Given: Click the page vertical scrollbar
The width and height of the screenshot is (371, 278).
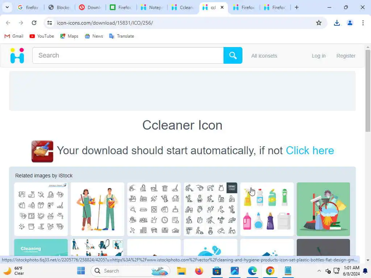Looking at the screenshot, I should [x=368, y=91].
